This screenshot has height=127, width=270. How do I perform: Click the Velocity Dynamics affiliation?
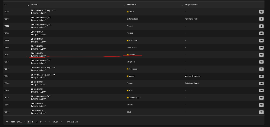pos(193,76)
